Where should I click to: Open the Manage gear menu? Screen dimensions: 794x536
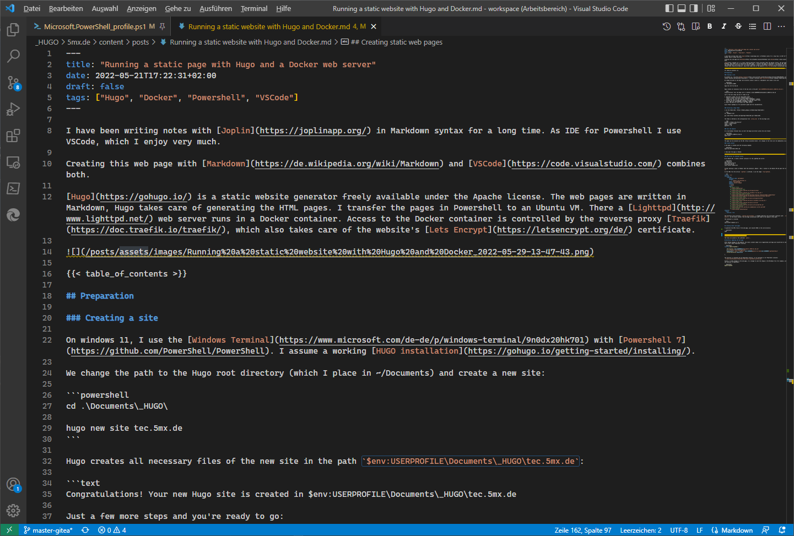13,511
